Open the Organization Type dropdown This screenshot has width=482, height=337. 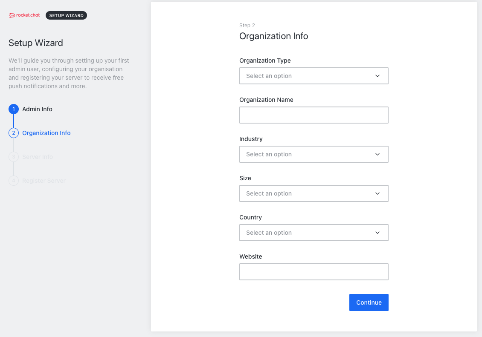[314, 76]
